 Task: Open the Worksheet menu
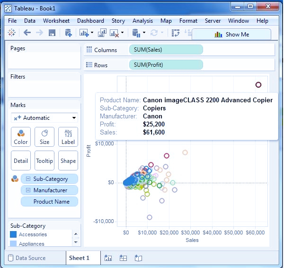(56, 21)
